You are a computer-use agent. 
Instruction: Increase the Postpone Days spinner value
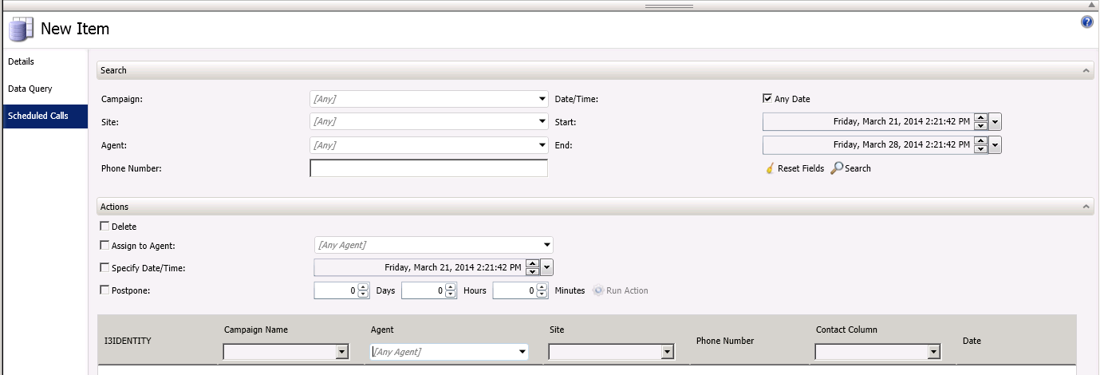point(363,287)
